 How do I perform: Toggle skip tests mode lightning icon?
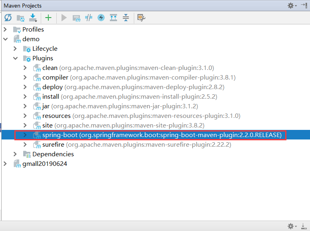tap(101, 18)
